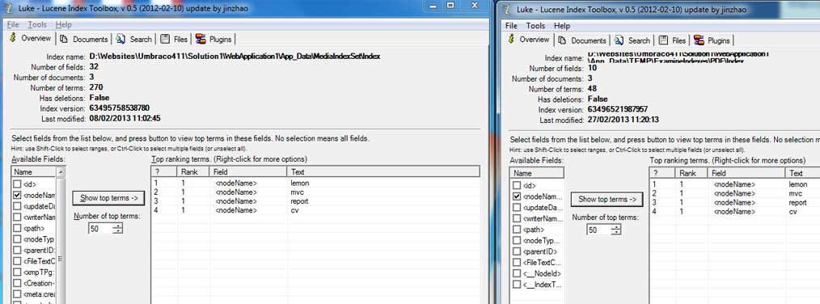Select the cv term row in left window
Image resolution: width=820 pixels, height=304 pixels.
(x=316, y=210)
